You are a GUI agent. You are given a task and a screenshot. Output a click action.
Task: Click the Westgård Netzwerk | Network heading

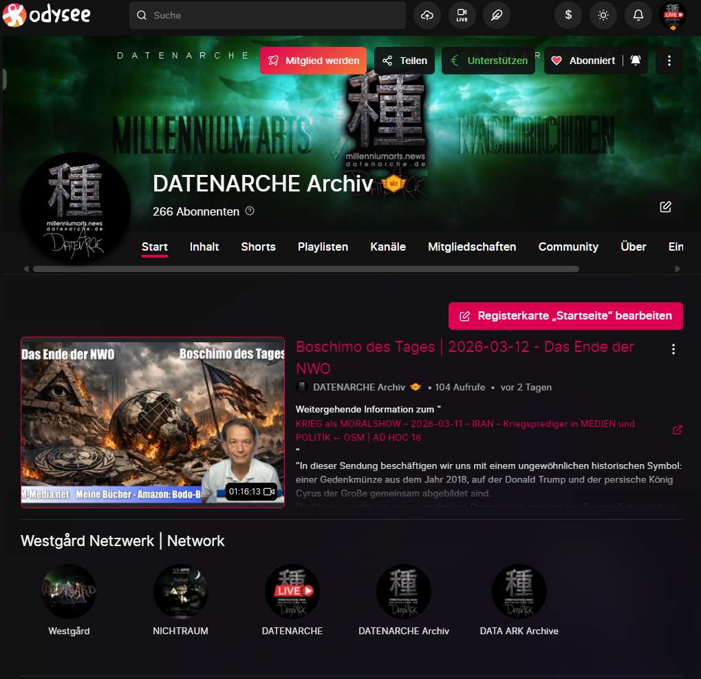tap(122, 541)
